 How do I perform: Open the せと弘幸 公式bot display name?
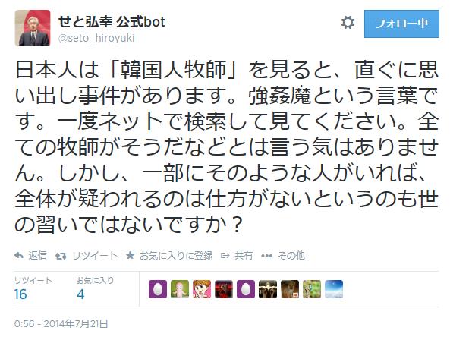pyautogui.click(x=112, y=21)
